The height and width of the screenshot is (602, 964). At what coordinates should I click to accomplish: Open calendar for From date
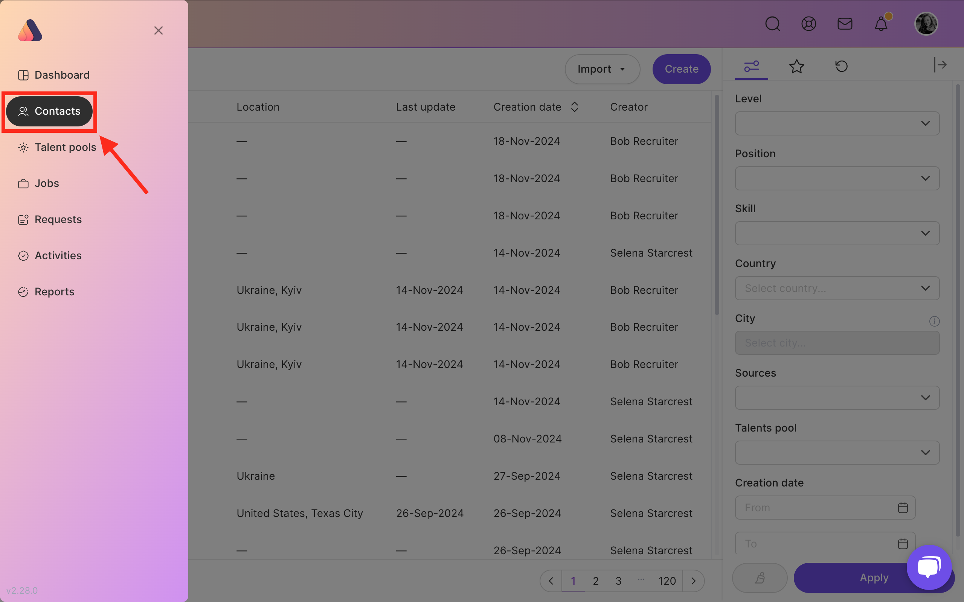point(903,508)
